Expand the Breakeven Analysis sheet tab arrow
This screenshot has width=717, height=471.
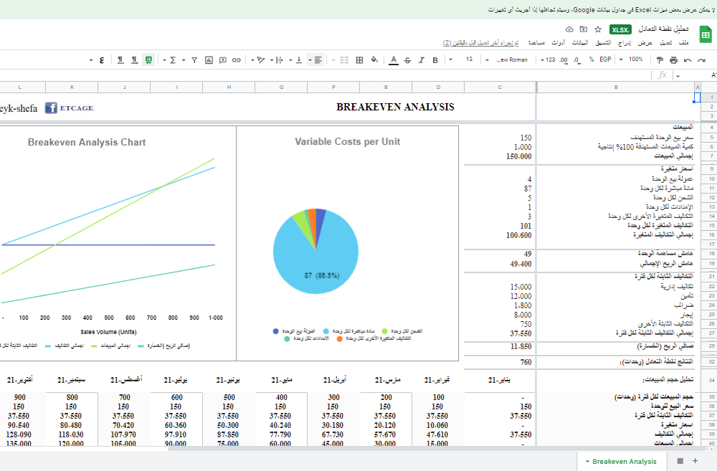[587, 462]
